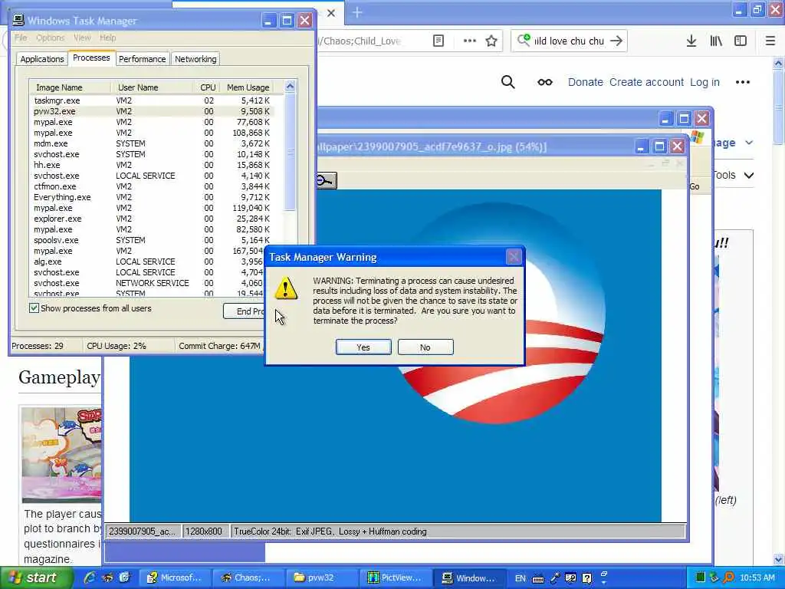Click the Task Manager process list scrollbar thumb
The image size is (785, 589).
click(290, 152)
